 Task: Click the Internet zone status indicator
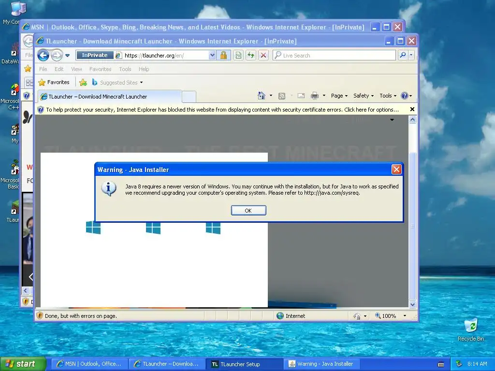point(291,316)
